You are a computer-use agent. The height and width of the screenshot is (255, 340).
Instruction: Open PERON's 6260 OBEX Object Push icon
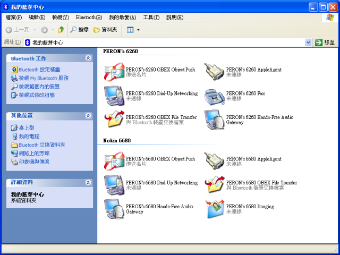coord(114,72)
